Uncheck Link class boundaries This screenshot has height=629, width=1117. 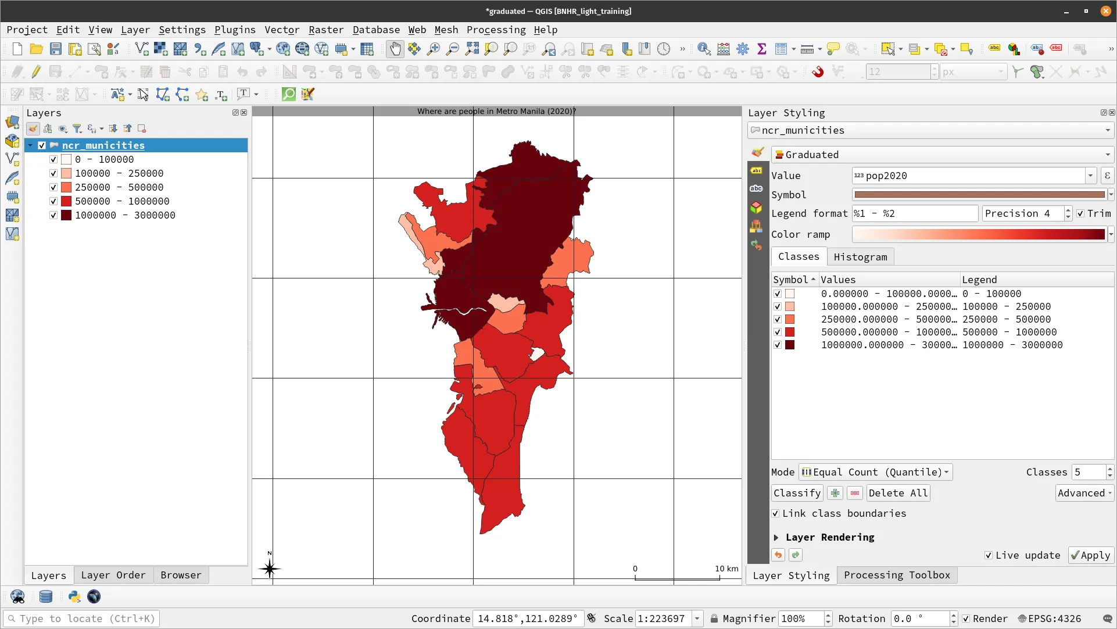[x=775, y=513]
